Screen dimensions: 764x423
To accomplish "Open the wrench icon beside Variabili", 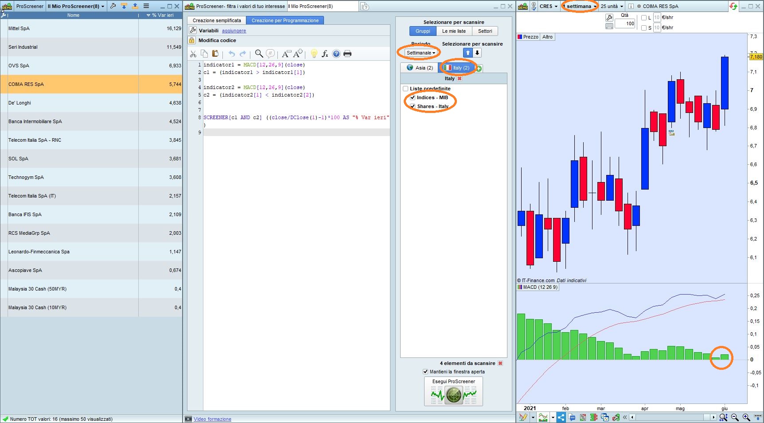I will [x=193, y=30].
